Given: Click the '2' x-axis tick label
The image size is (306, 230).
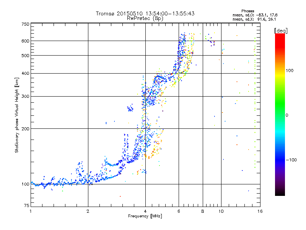Looking at the screenshot, I should pos(88,211).
